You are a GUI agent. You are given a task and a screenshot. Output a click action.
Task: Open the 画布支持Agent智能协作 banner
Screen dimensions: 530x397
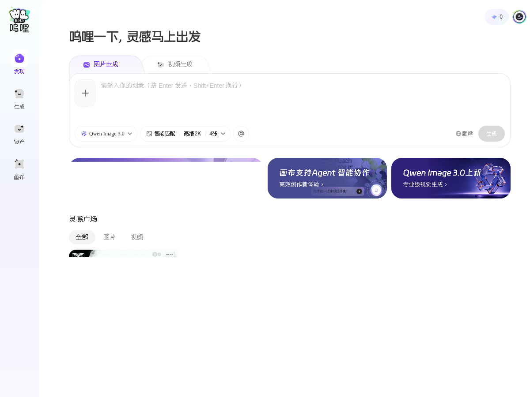tap(327, 178)
